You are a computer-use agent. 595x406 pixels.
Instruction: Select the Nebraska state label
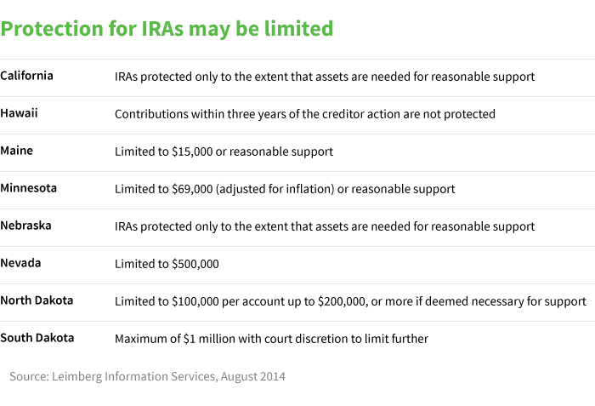tap(26, 226)
